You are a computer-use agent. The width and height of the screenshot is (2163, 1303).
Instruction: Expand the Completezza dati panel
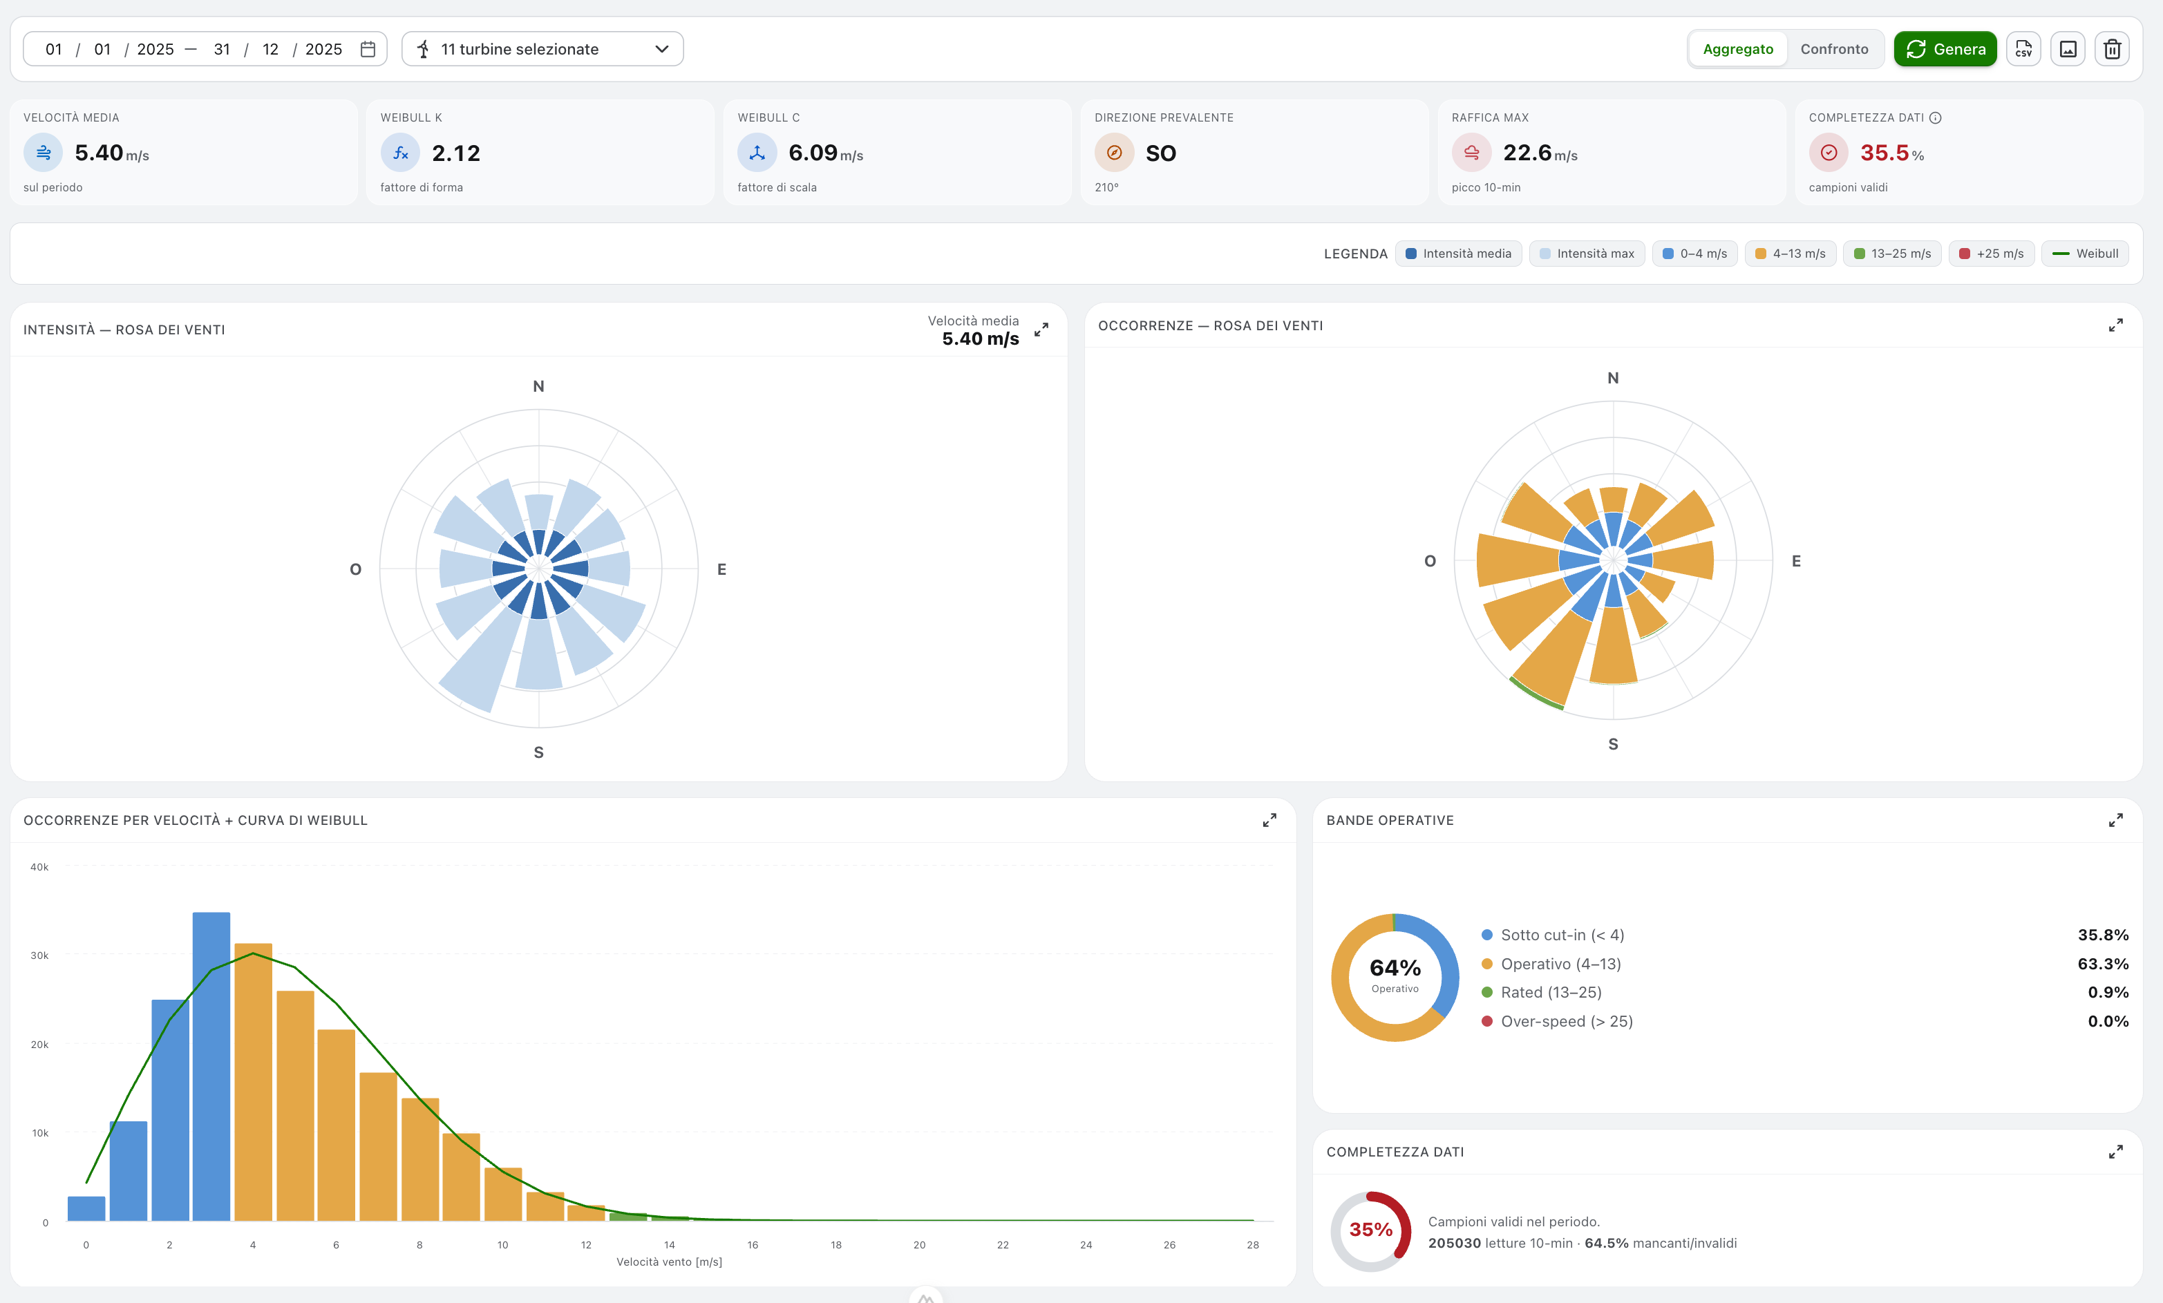pos(2115,1152)
